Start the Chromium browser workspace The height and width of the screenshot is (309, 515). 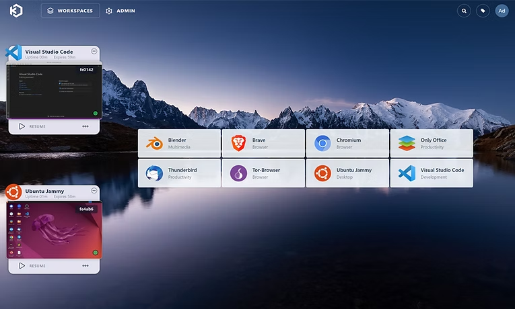(347, 143)
